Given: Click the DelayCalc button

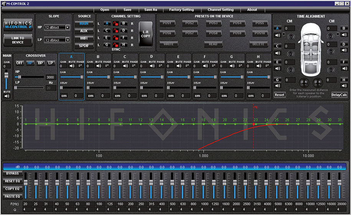Looking at the screenshot, I should (x=339, y=94).
